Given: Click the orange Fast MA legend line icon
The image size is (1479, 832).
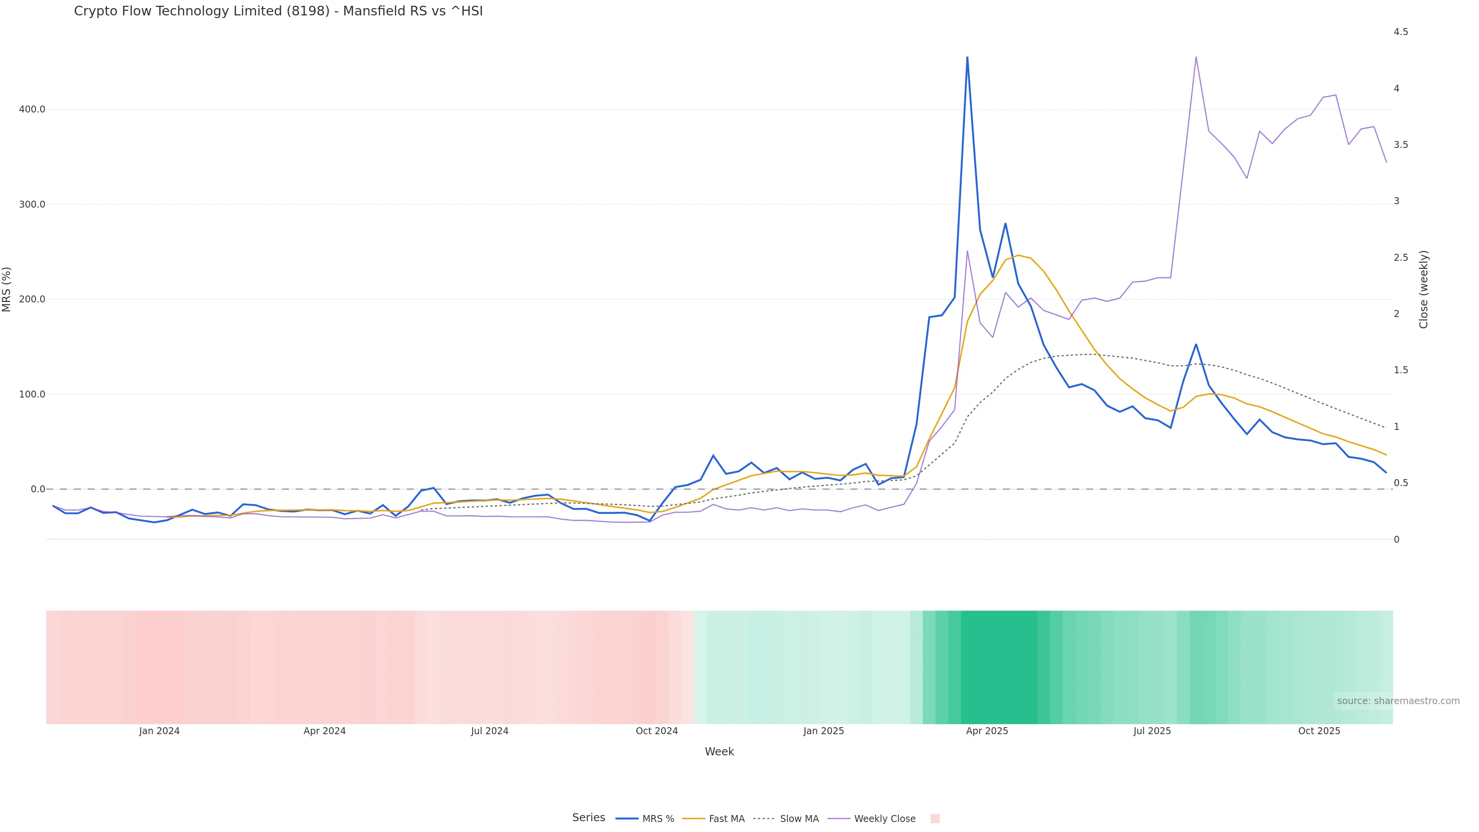Looking at the screenshot, I should click(x=694, y=818).
